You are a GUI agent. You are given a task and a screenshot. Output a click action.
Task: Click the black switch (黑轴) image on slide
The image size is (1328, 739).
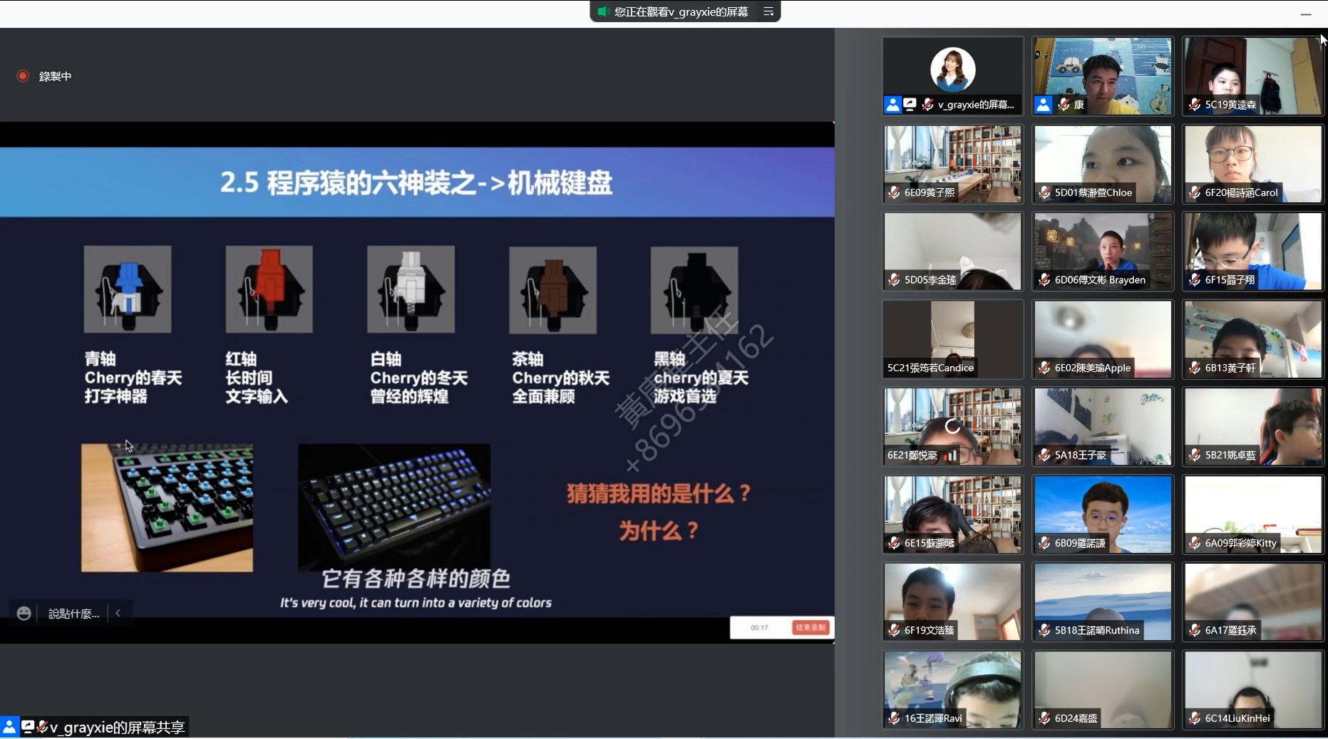coord(694,289)
